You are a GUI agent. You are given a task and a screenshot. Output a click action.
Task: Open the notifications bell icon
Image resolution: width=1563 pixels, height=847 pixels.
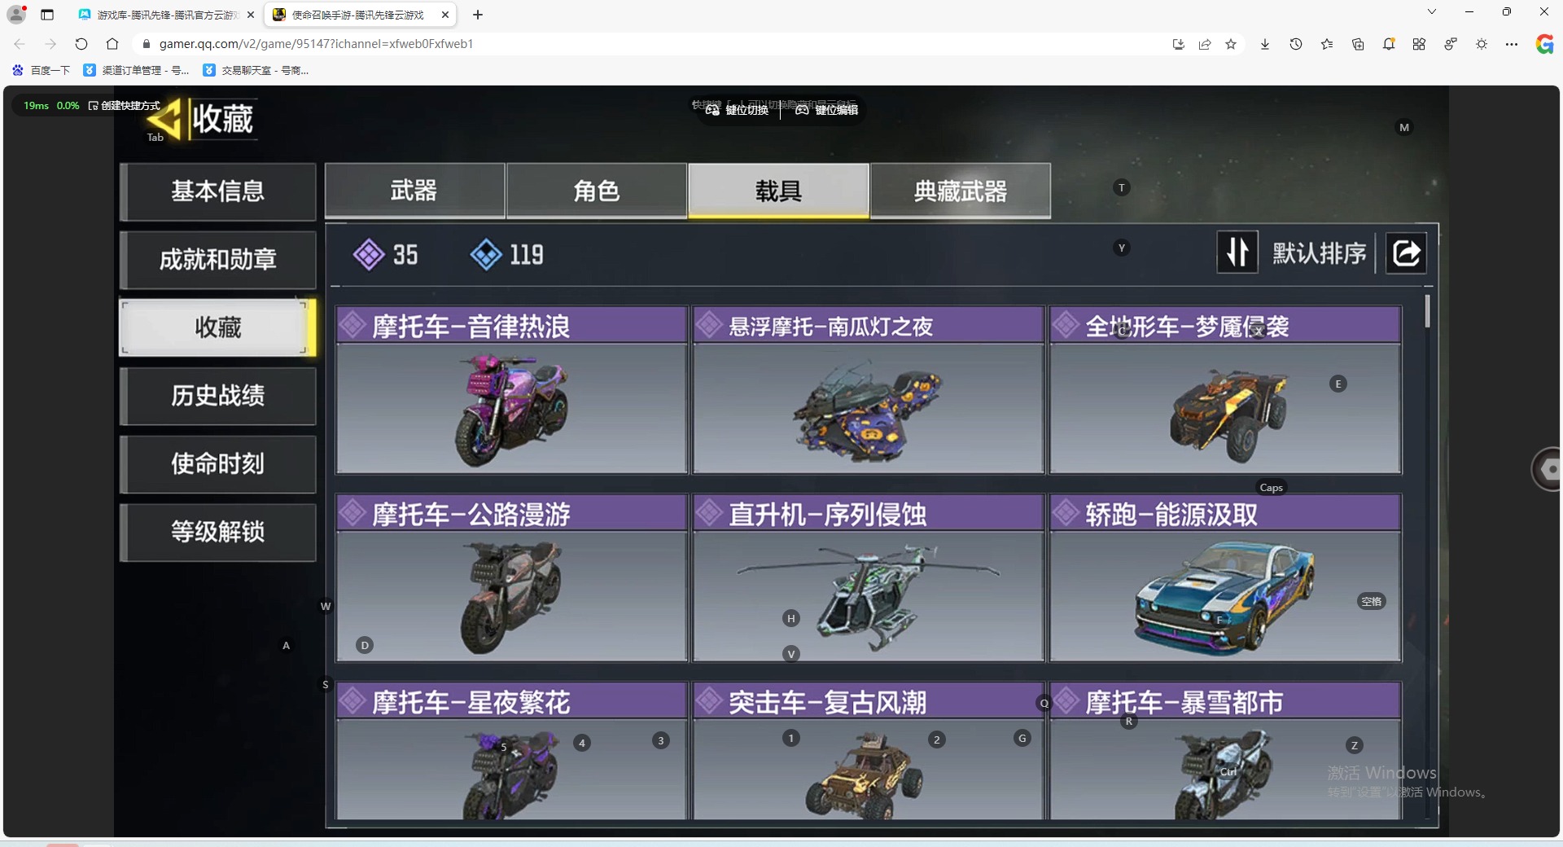pos(1389,44)
